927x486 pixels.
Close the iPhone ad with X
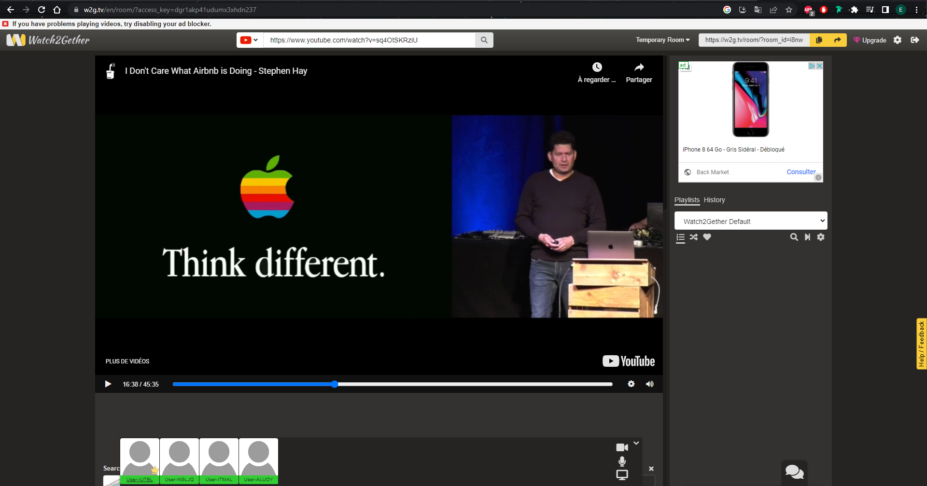tap(819, 66)
